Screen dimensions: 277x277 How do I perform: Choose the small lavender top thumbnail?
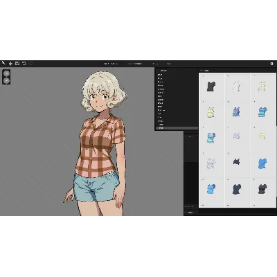(x=237, y=136)
